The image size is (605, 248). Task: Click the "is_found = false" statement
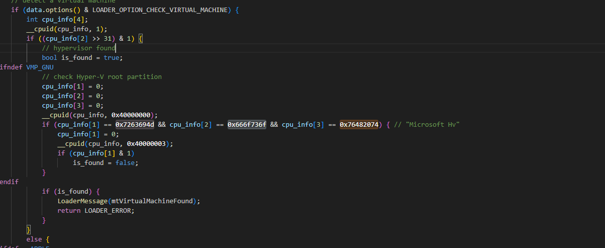point(105,163)
